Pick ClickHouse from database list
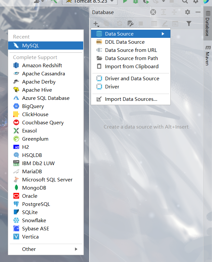Image resolution: width=212 pixels, height=262 pixels. (46, 115)
